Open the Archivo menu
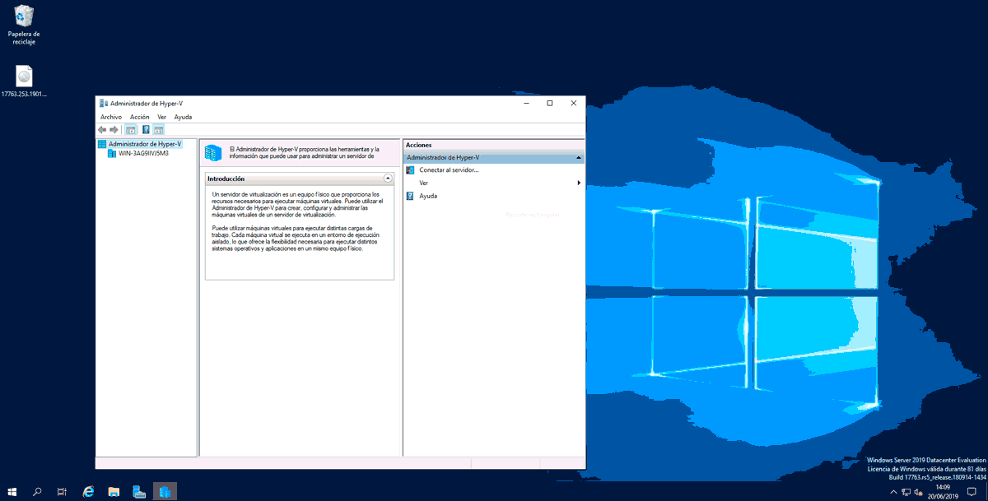 [111, 117]
